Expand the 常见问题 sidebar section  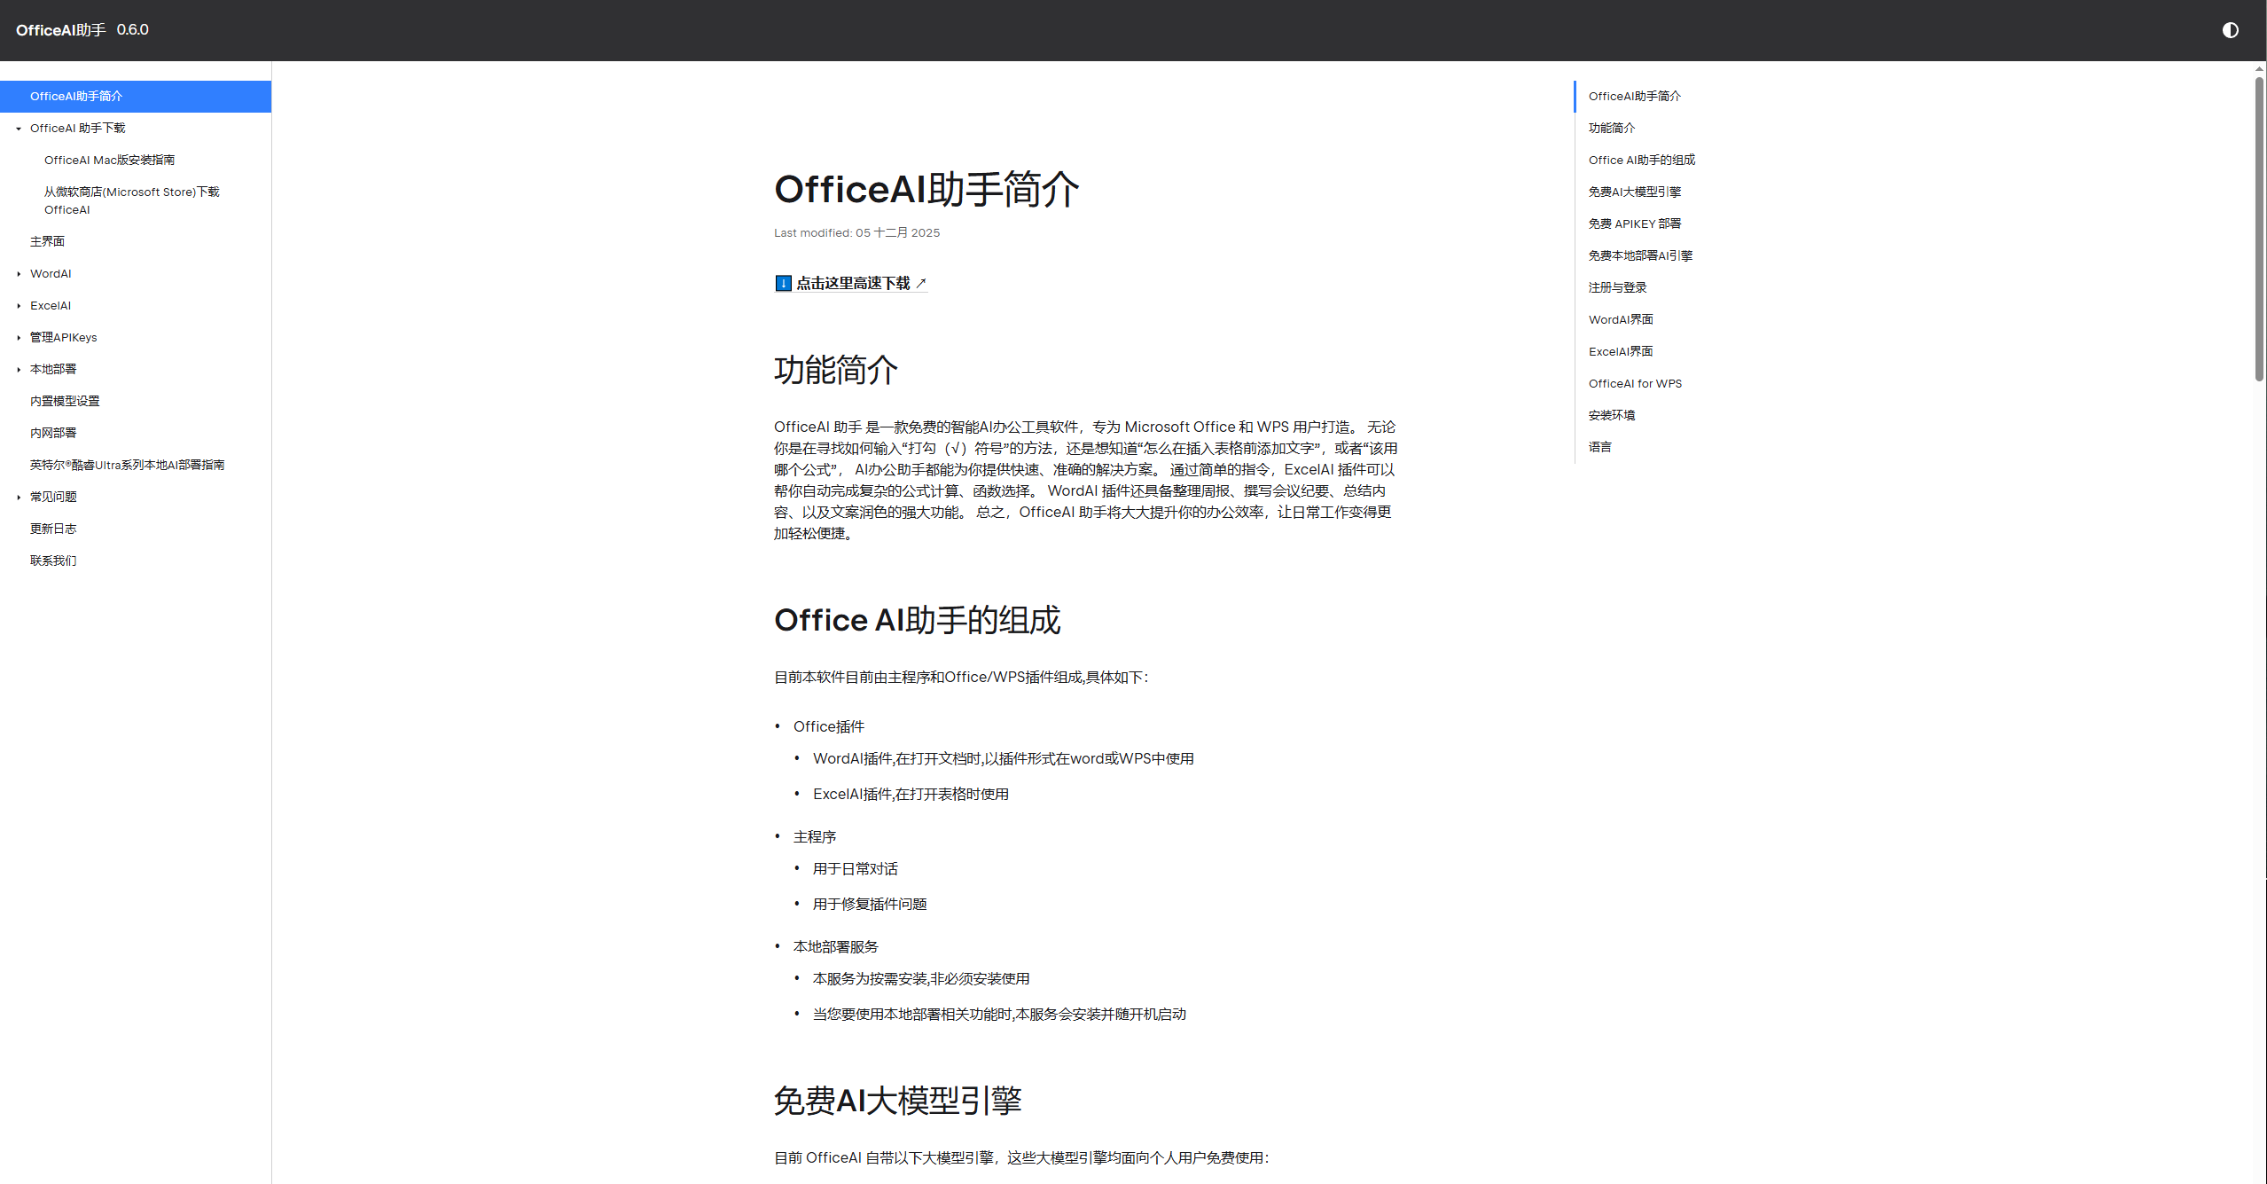click(x=19, y=498)
